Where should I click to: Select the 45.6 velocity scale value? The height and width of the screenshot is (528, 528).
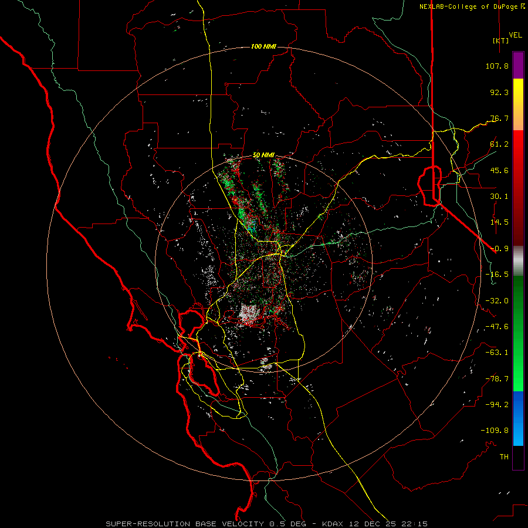click(499, 170)
